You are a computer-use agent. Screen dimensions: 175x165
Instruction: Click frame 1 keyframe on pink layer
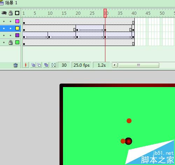24,23
